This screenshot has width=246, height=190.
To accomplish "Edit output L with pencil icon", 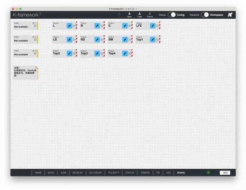I will tap(69, 26).
